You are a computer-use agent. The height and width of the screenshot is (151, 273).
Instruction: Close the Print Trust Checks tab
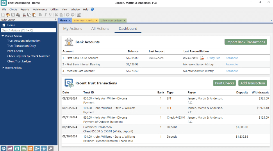pos(97,21)
